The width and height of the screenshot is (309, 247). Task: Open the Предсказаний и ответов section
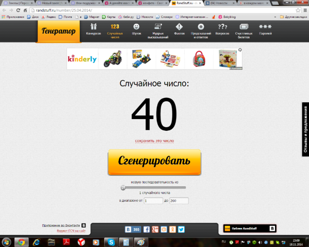201,30
